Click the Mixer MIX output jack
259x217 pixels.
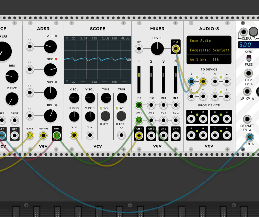[176, 48]
